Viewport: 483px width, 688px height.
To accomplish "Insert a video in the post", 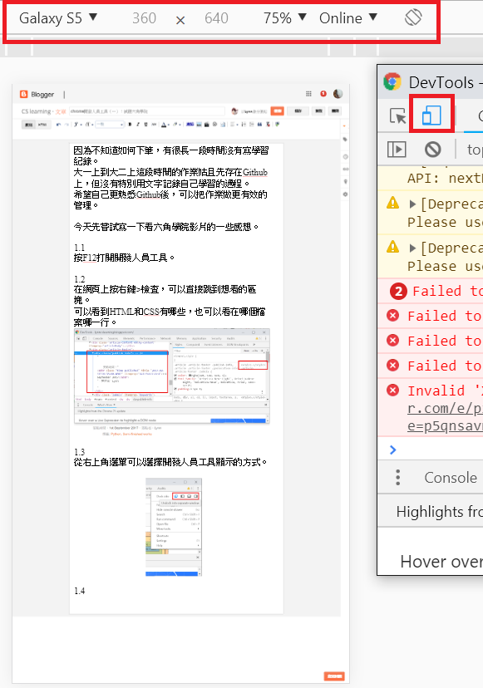I will pyautogui.click(x=206, y=124).
